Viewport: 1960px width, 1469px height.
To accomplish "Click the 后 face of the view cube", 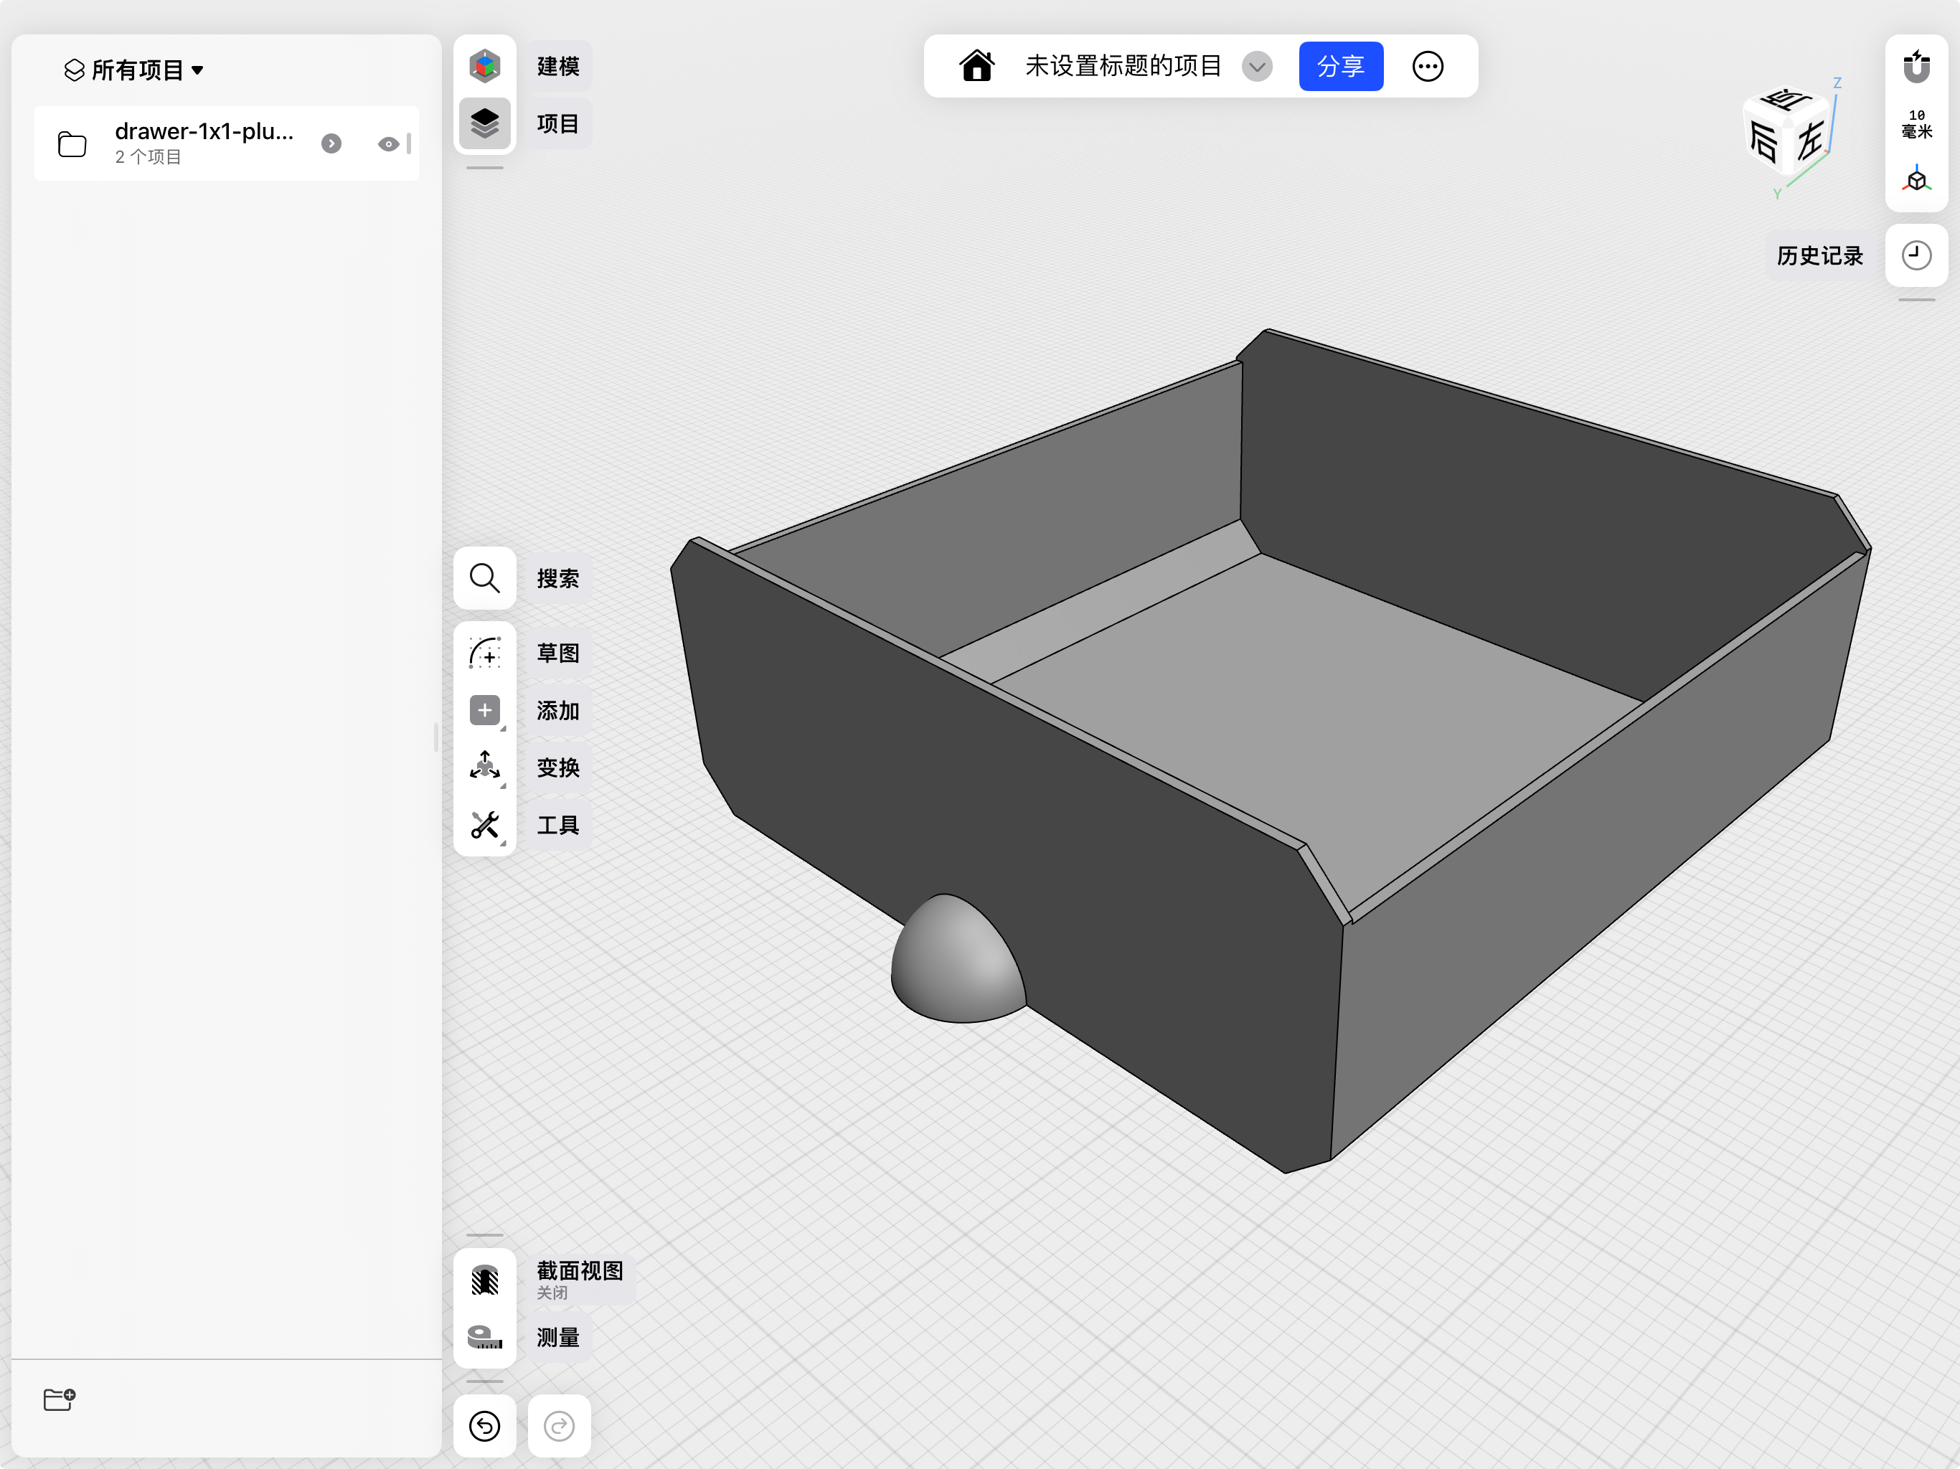I will (x=1763, y=142).
